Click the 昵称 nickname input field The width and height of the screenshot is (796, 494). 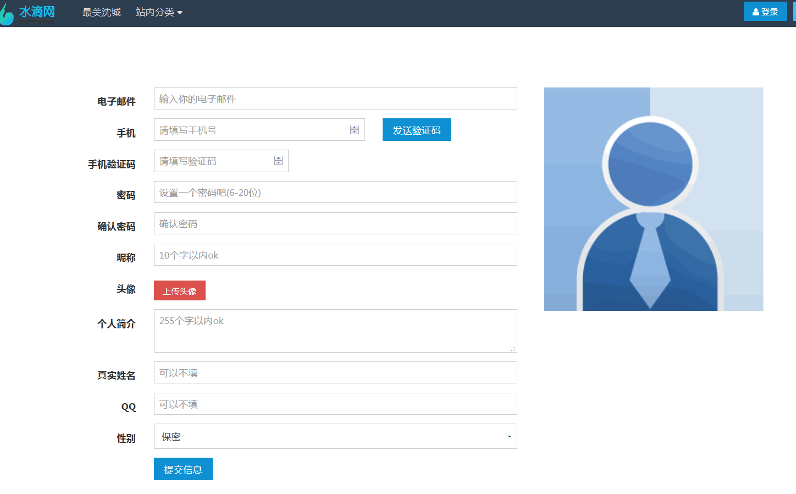(335, 255)
